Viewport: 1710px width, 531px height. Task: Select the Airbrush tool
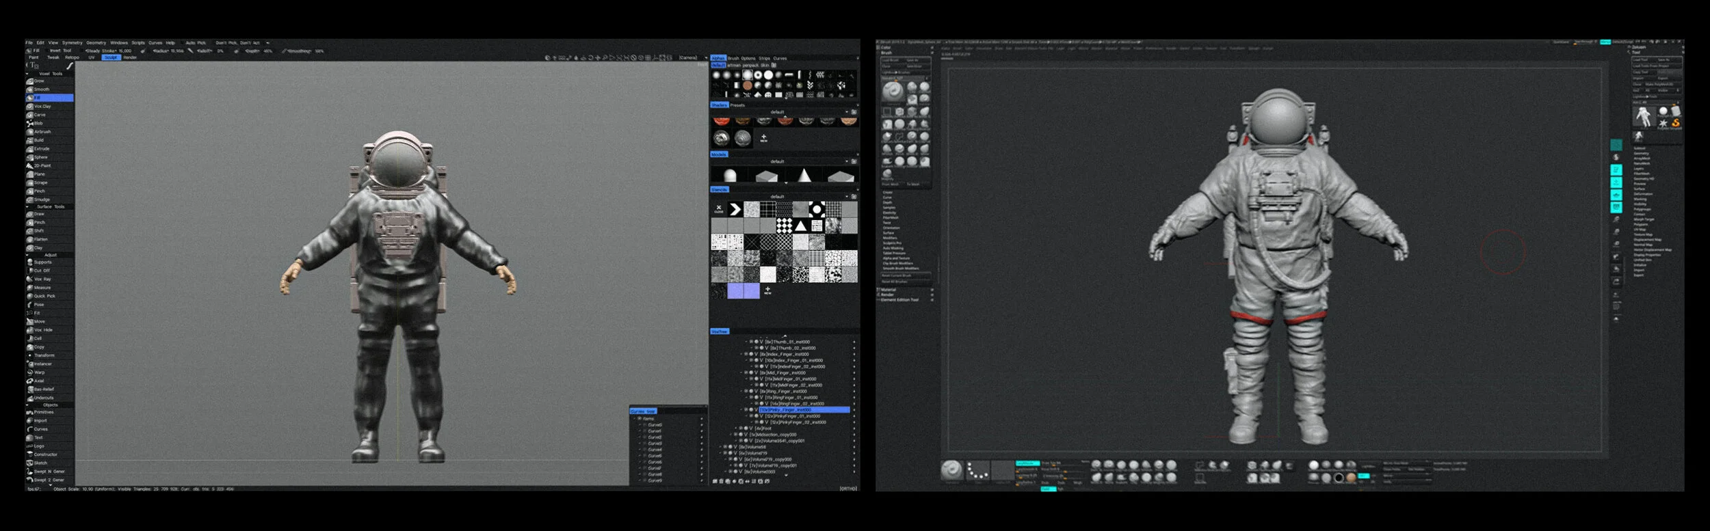click(x=49, y=132)
